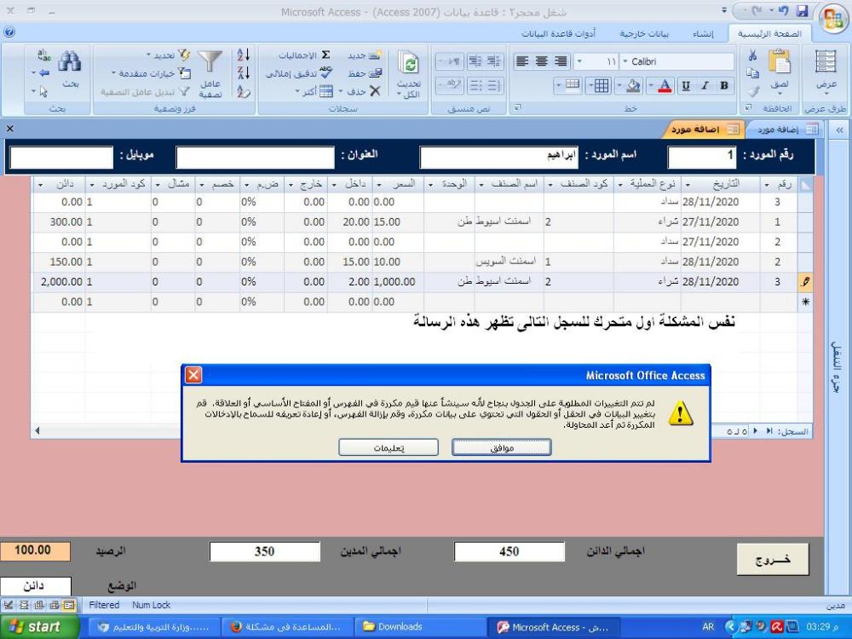The image size is (852, 639).
Task: Open the Calibri font name dropdown
Action: [625, 61]
